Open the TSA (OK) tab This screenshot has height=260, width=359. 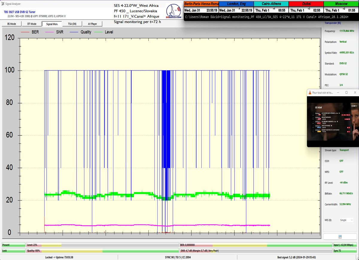[72, 24]
